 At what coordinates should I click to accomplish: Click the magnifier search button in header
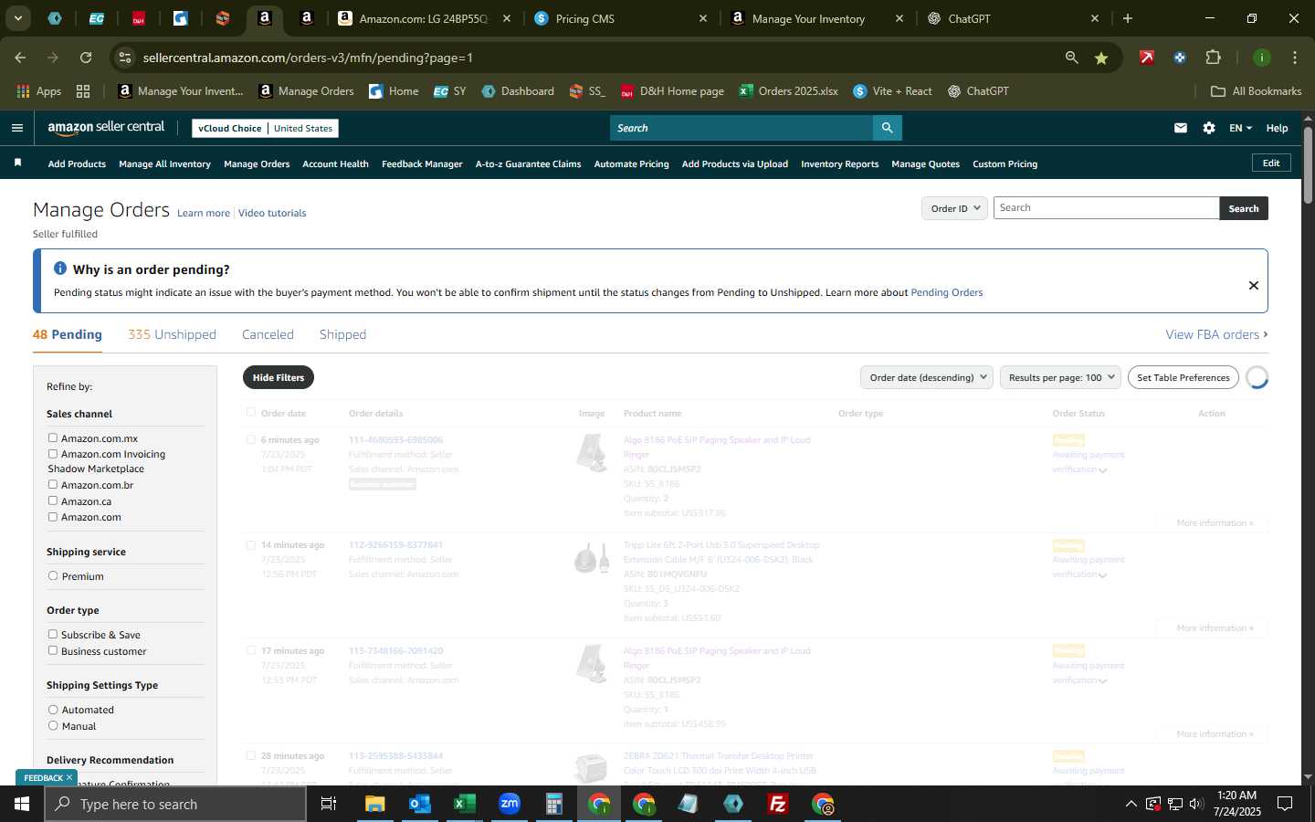coord(887,128)
